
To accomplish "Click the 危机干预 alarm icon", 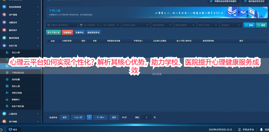I will tap(4, 46).
